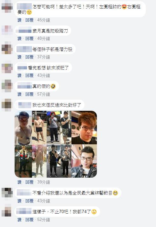Click the avatar beside 我也來個反過來比對好了 comment
156x227 pixels.
click(x=7, y=105)
